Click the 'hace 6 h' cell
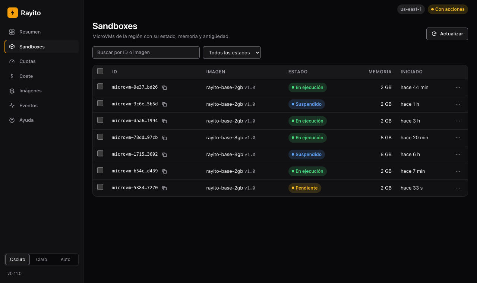 [x=410, y=155]
